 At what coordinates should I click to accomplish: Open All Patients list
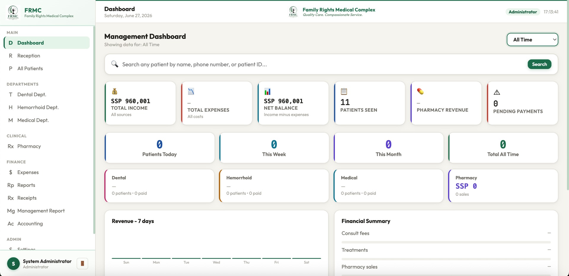point(47,68)
